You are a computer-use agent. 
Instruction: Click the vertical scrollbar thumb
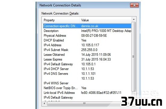(x=134, y=57)
